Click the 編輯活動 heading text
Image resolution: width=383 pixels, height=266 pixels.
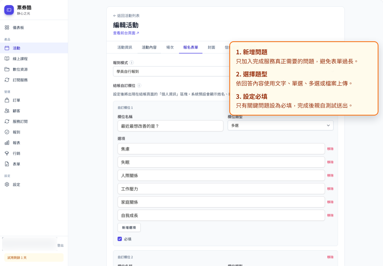(x=126, y=25)
